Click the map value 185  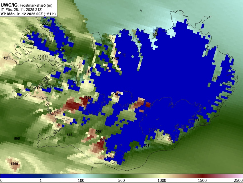(75, 82)
